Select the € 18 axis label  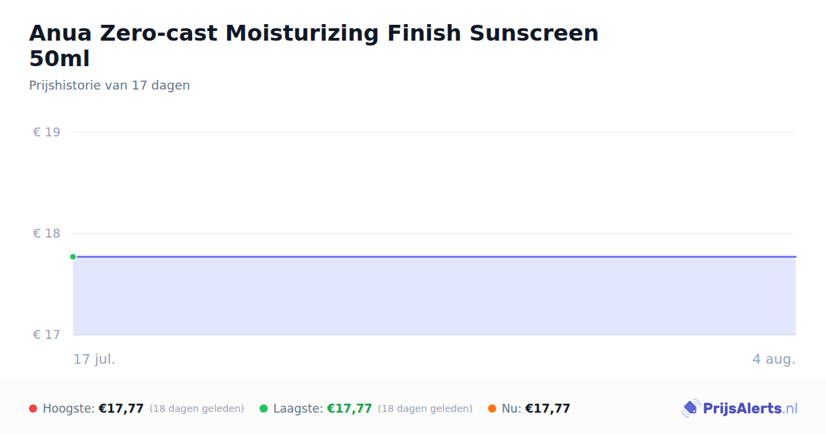(47, 234)
